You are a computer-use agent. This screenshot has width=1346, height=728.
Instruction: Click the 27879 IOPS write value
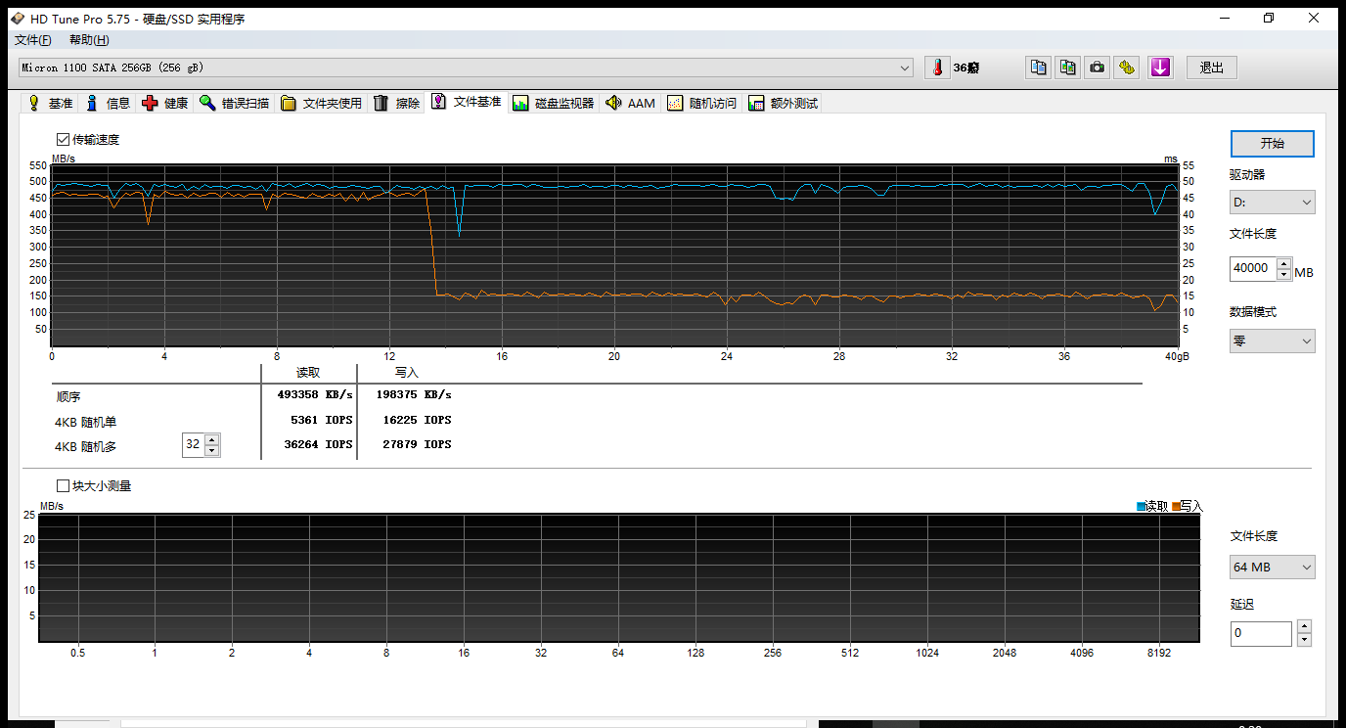point(417,444)
